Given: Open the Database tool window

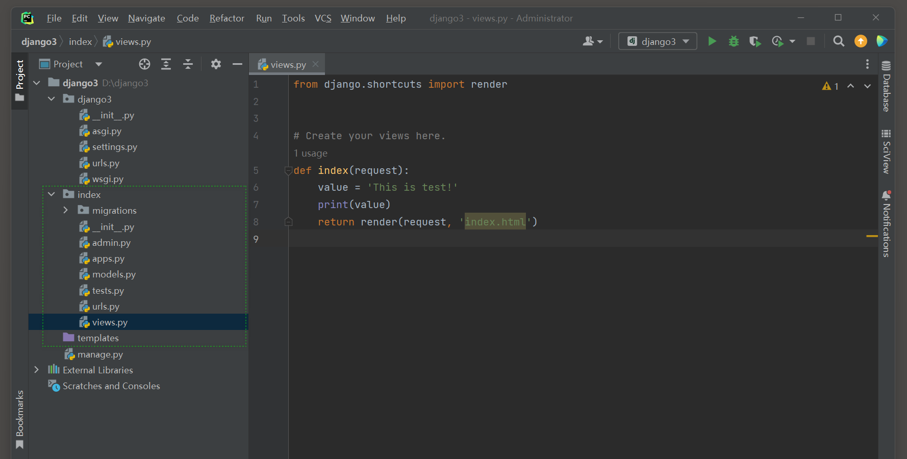Looking at the screenshot, I should coord(886,86).
